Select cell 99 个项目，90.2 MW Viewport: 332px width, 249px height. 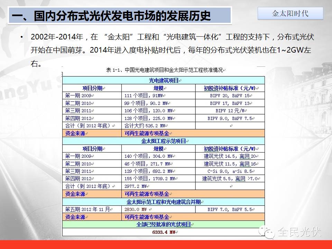pyautogui.click(x=158, y=103)
